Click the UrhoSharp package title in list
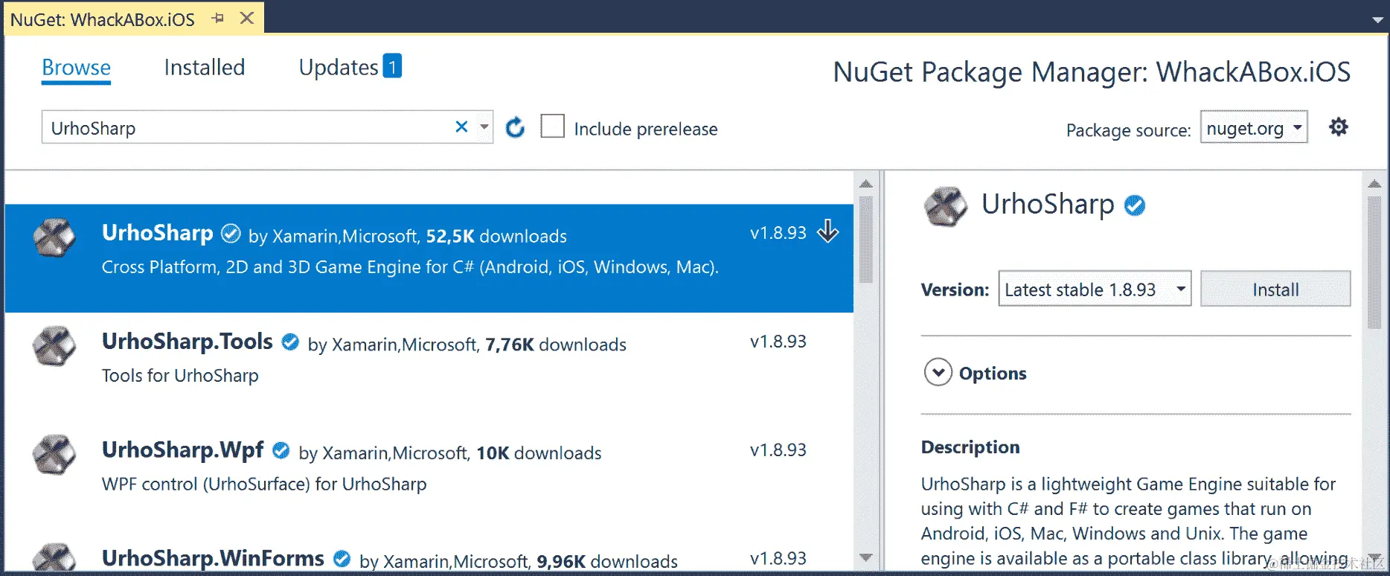This screenshot has height=576, width=1390. click(157, 233)
